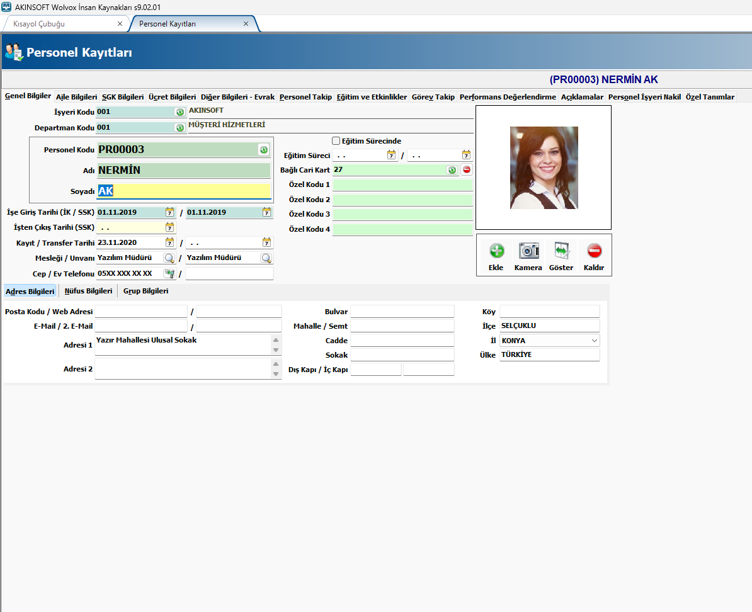Screen dimensions: 752x612
Task: Remove the photo with Kaldır
Action: click(594, 257)
